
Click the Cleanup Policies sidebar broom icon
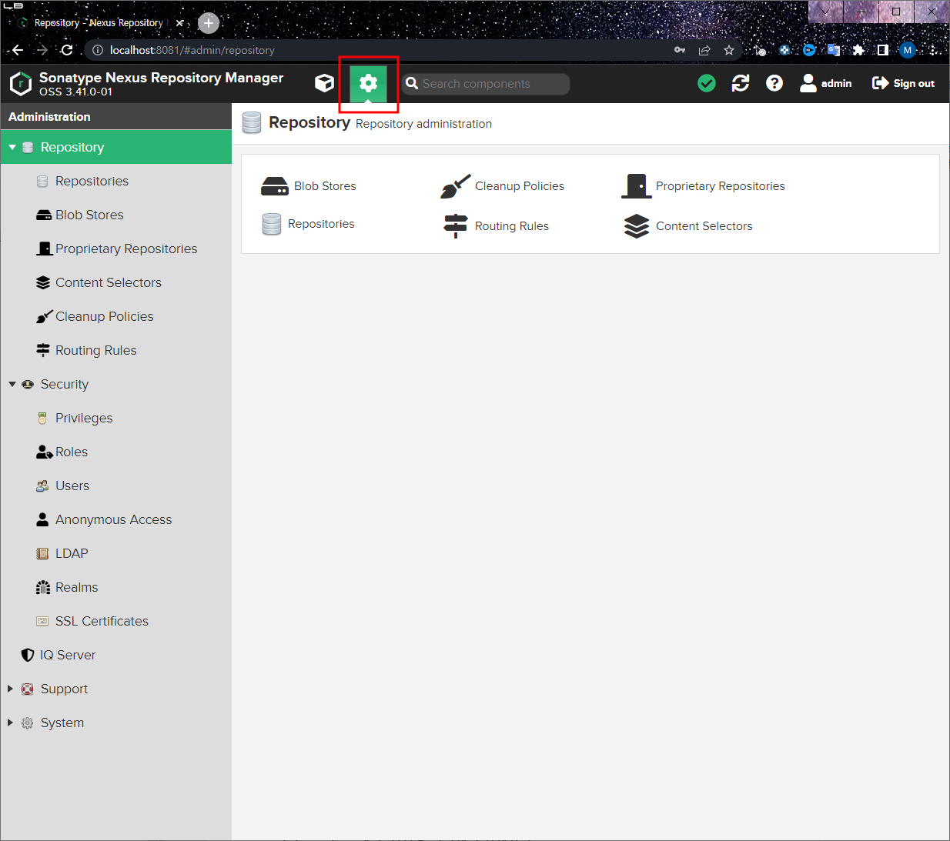click(44, 316)
